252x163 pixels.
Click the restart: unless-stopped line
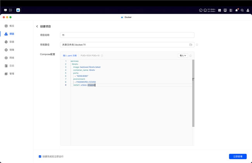click(x=84, y=85)
